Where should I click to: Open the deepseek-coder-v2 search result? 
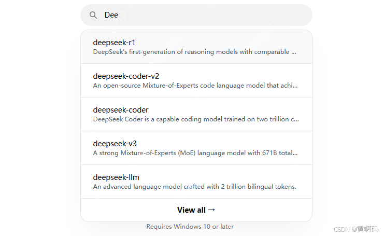[x=196, y=80]
